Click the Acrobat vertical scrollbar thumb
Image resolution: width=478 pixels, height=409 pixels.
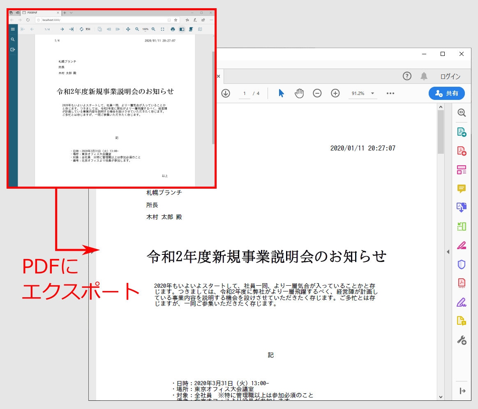441,132
